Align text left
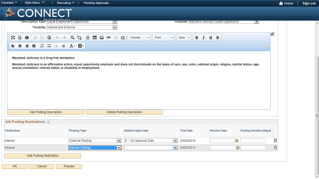This screenshot has height=179, width=319. pyautogui.click(x=13, y=46)
